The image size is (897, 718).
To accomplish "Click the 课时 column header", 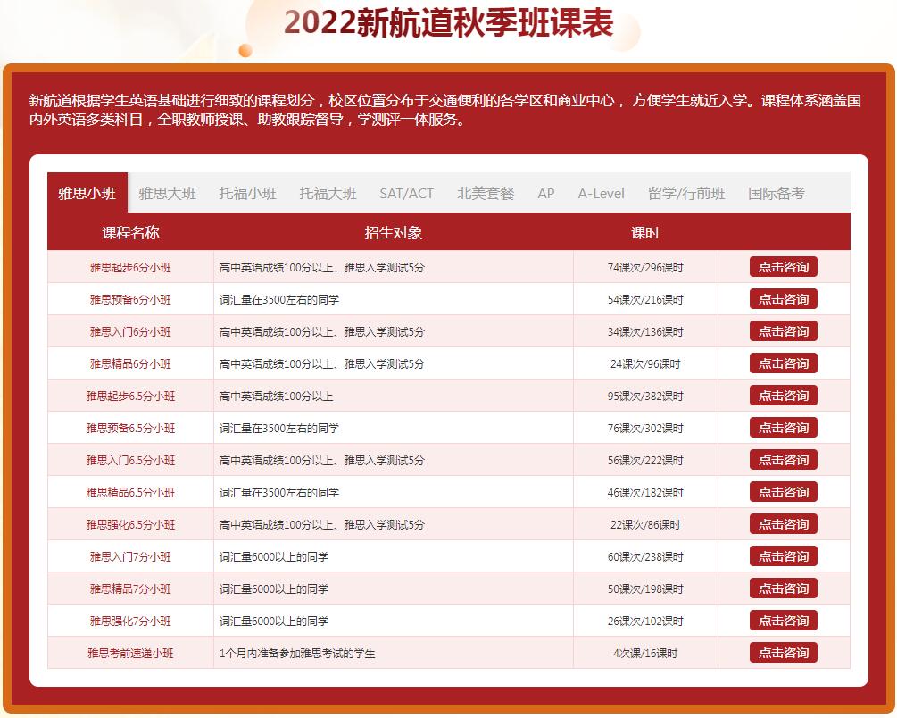I will (645, 232).
